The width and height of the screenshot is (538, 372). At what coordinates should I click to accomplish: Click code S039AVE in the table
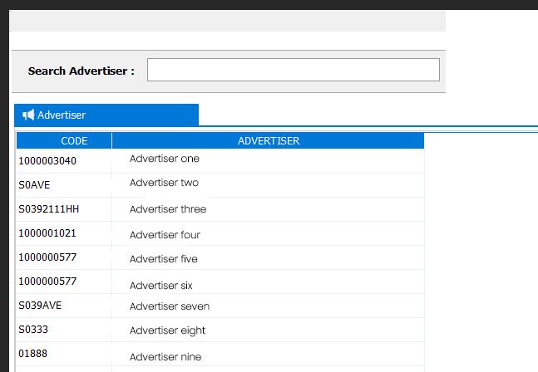40,306
